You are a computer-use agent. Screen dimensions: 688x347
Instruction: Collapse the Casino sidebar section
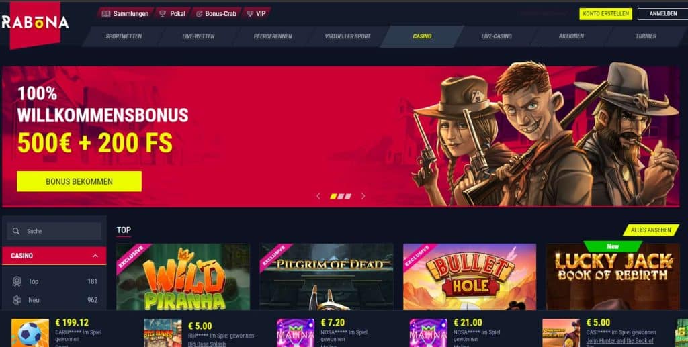(x=95, y=256)
